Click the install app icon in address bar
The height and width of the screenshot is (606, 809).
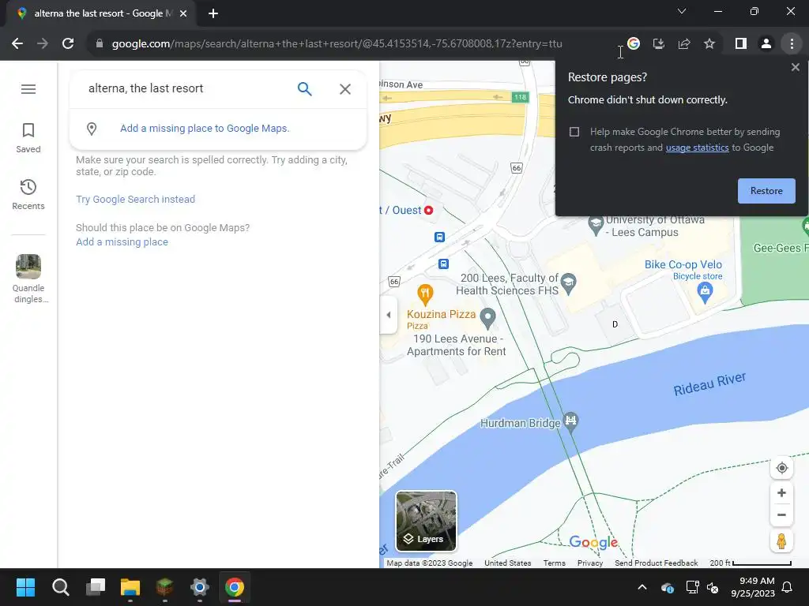pyautogui.click(x=658, y=44)
